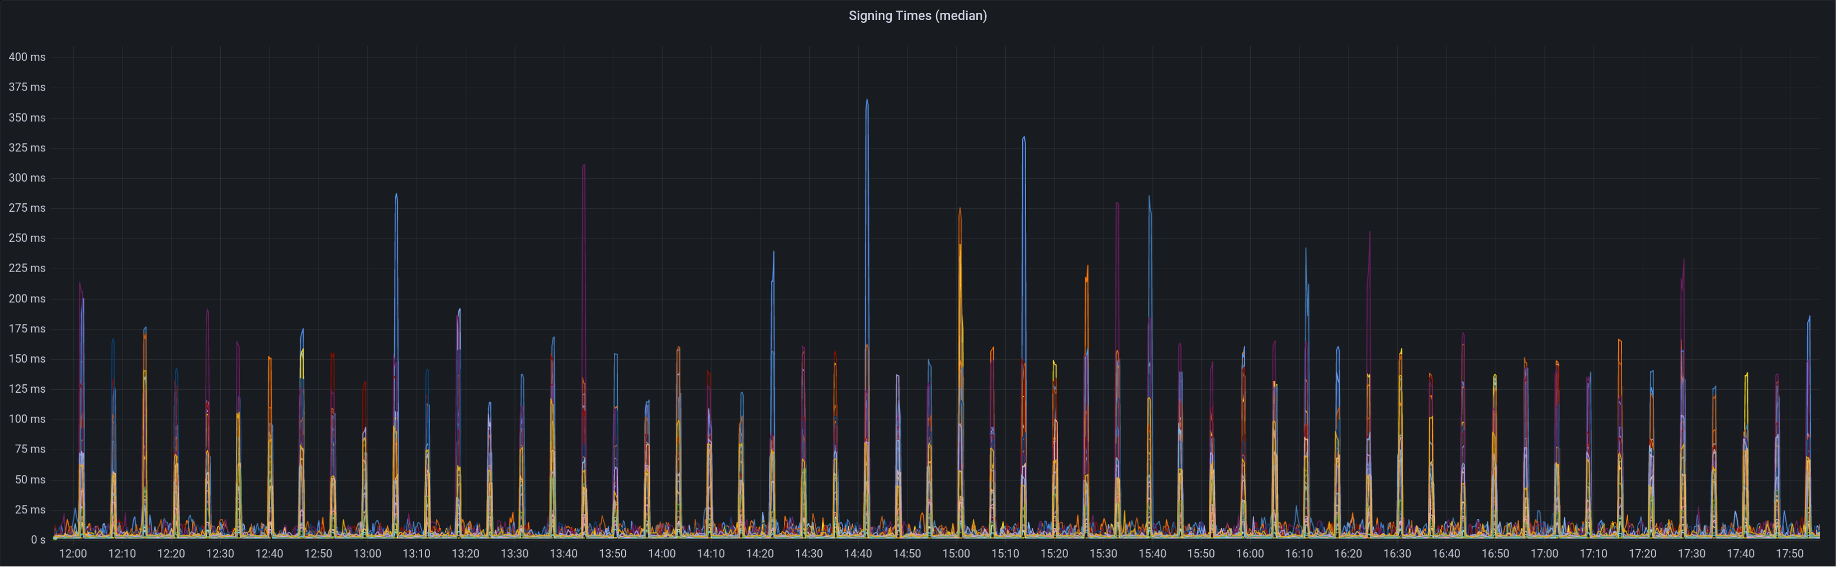Click the blue spike peak near 335 ms after 15:10
This screenshot has height=567, width=1839.
(x=1024, y=139)
